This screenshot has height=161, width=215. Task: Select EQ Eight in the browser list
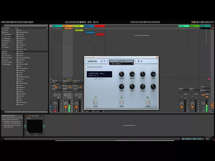tap(20, 51)
